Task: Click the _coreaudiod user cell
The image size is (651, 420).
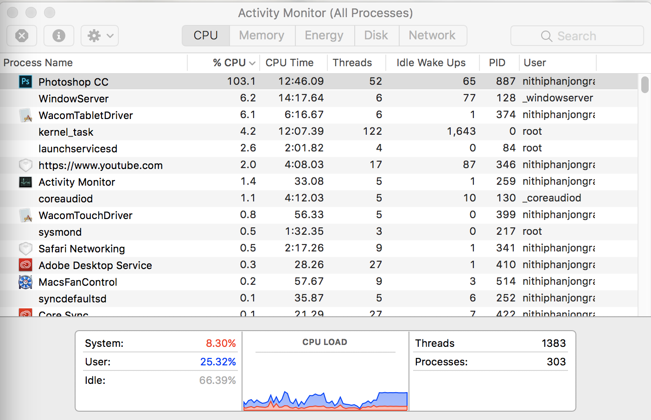Action: click(x=552, y=198)
